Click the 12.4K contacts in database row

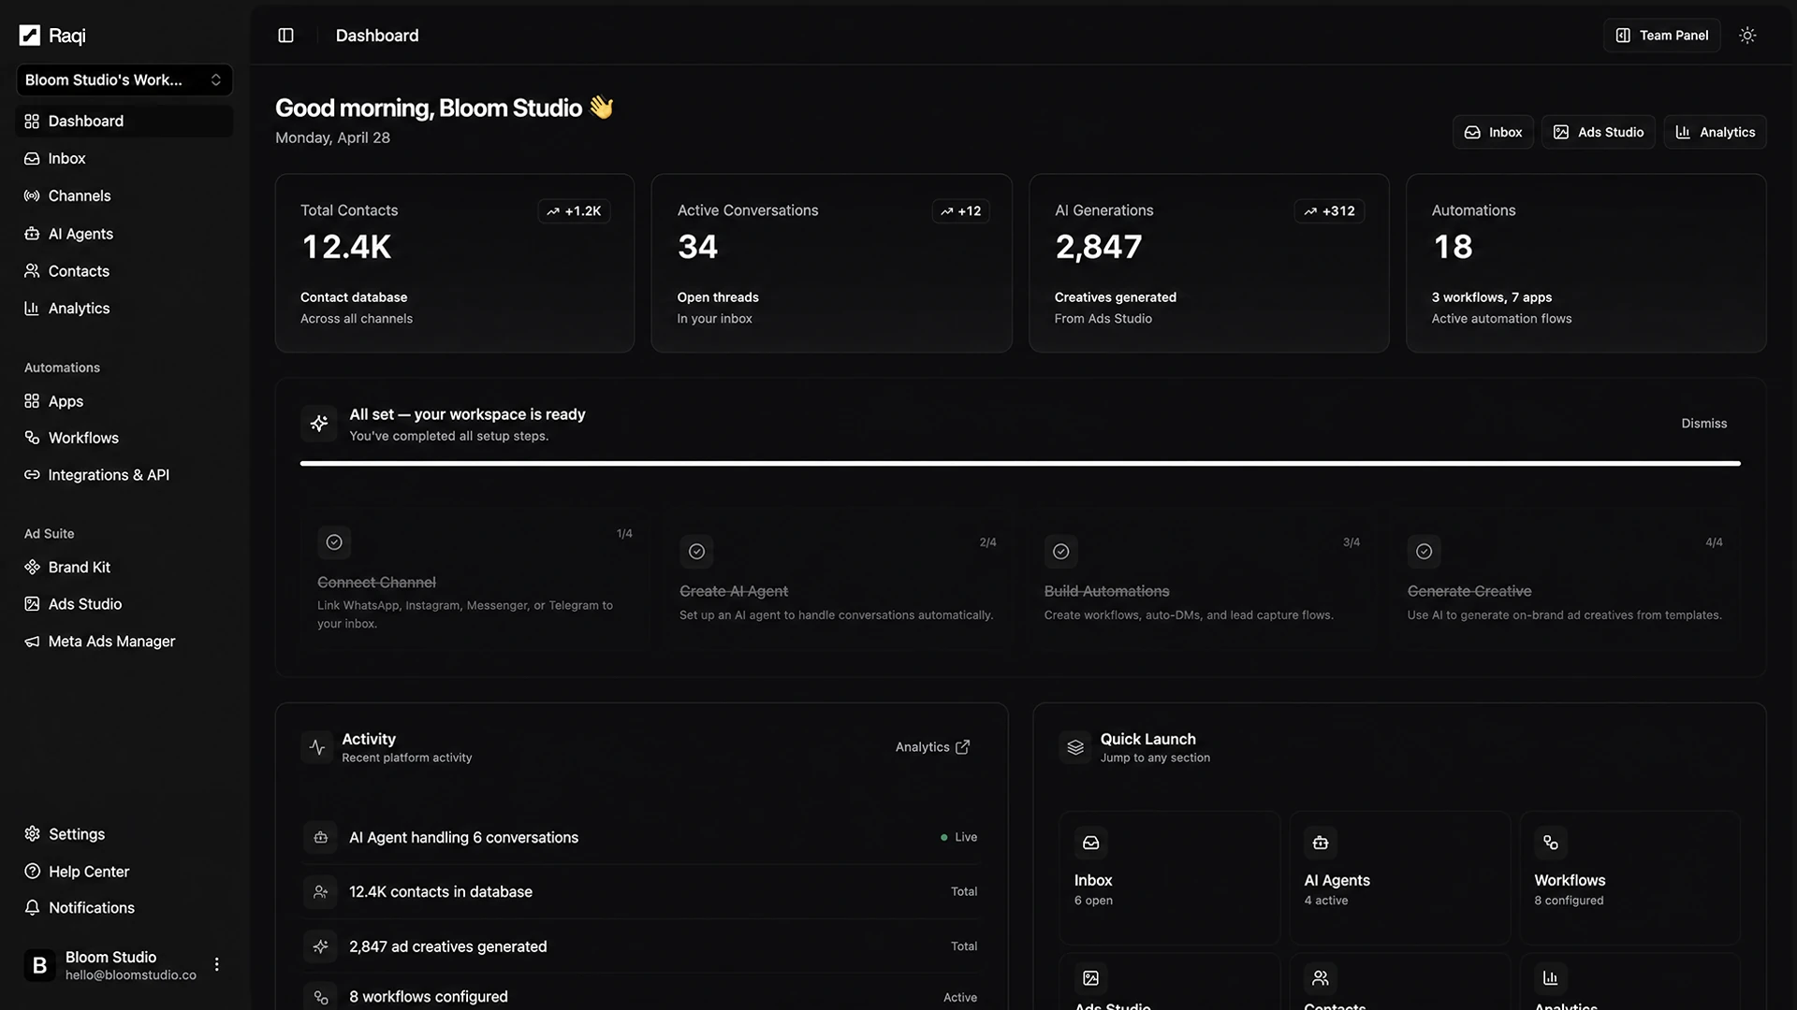point(640,892)
